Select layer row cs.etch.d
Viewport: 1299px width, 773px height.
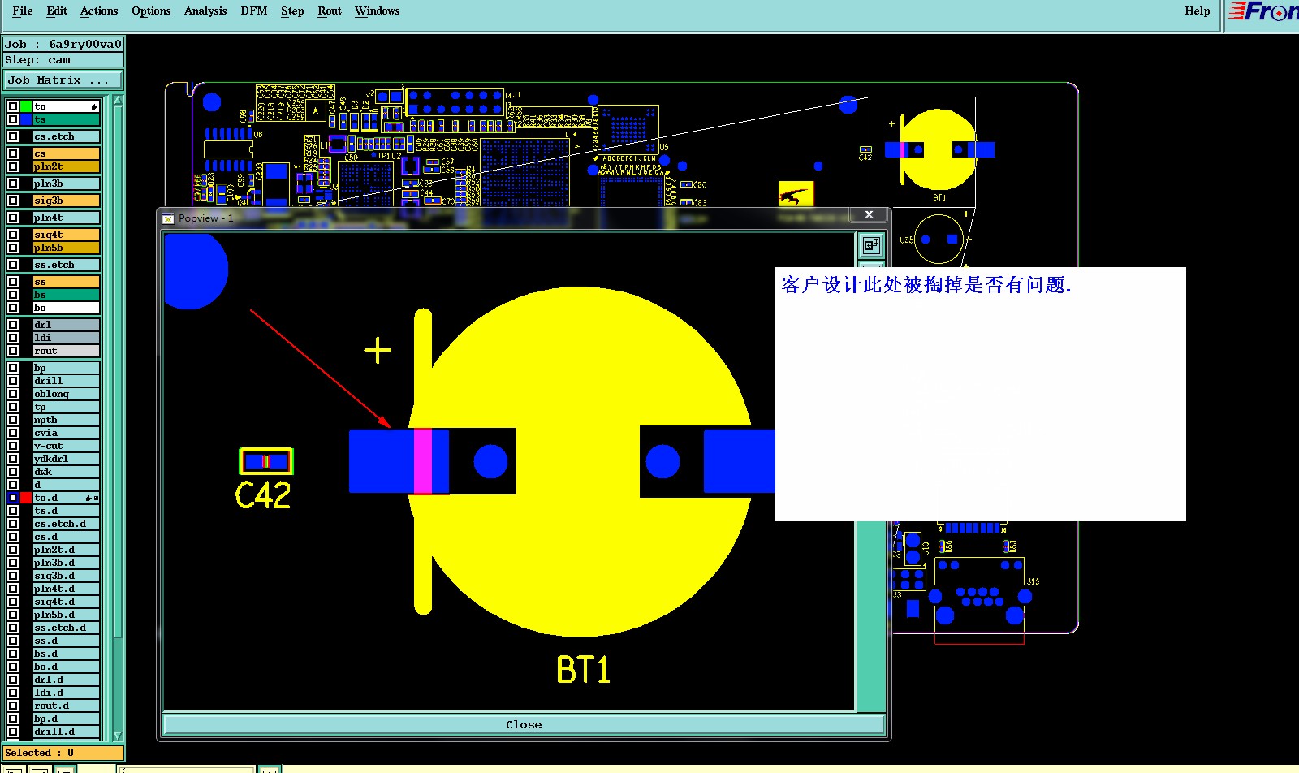pyautogui.click(x=66, y=524)
